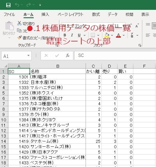The width and height of the screenshot is (156, 167).
Task: Click the middle align icon
Action: point(154,26)
